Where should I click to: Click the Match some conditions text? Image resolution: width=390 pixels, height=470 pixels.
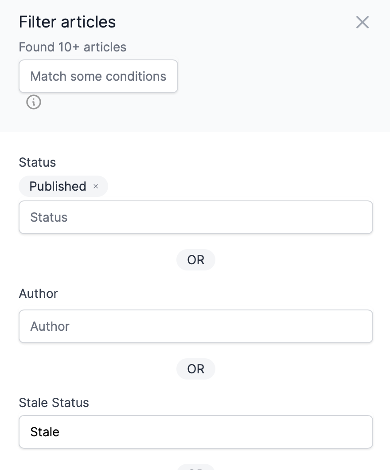[98, 76]
